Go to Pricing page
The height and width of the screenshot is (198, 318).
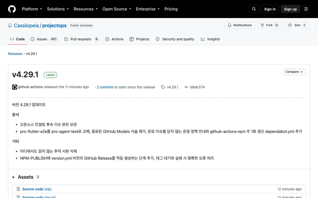[171, 9]
